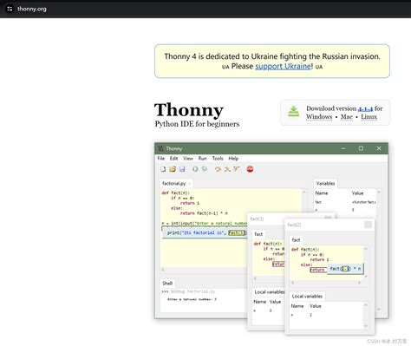Click the Save disk icon in toolbar

click(x=182, y=169)
